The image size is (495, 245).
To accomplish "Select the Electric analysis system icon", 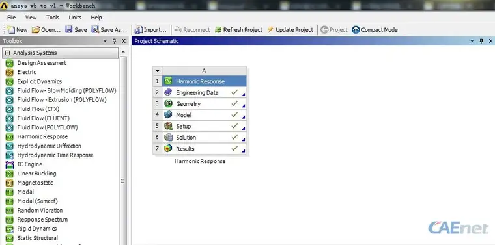I will pyautogui.click(x=10, y=72).
